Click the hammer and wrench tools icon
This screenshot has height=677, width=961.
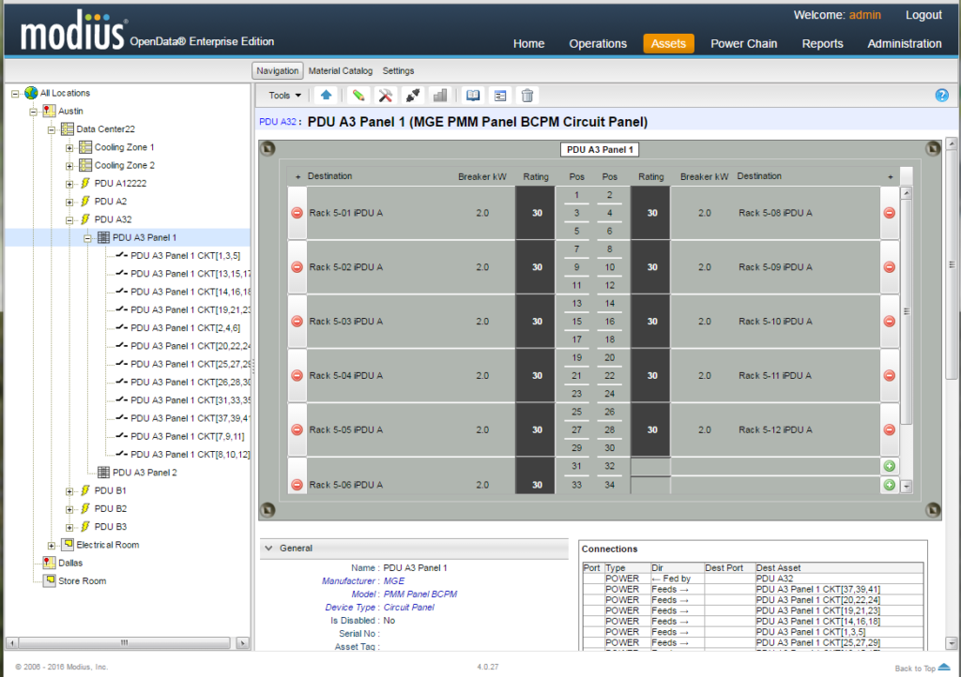(386, 95)
